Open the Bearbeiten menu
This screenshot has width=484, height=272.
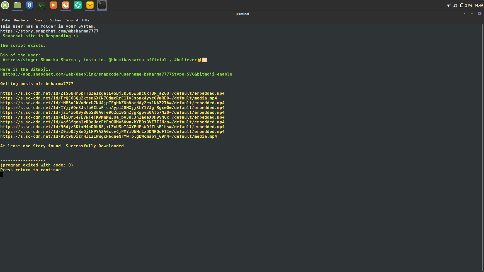[22, 20]
